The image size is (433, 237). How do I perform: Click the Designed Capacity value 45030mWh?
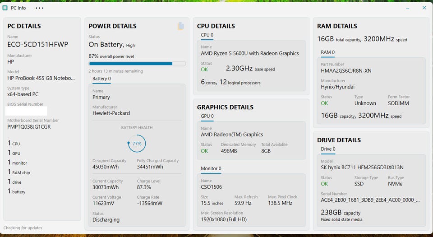click(x=106, y=167)
